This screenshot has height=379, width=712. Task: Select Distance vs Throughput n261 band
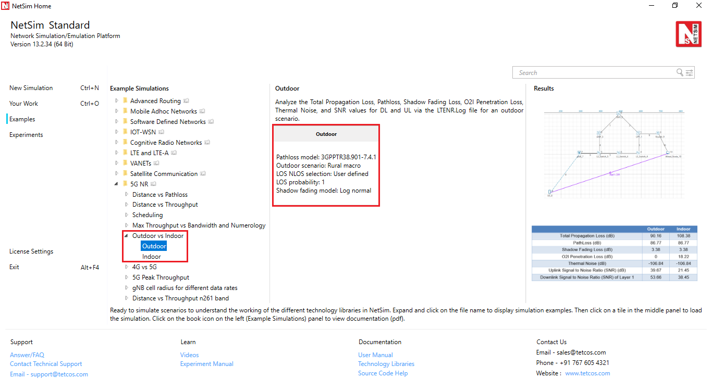coord(180,298)
